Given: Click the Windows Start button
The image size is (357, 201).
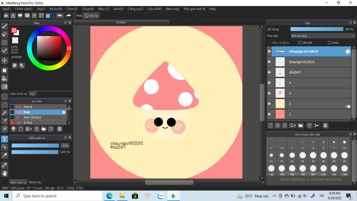Looking at the screenshot, I should coord(6,196).
